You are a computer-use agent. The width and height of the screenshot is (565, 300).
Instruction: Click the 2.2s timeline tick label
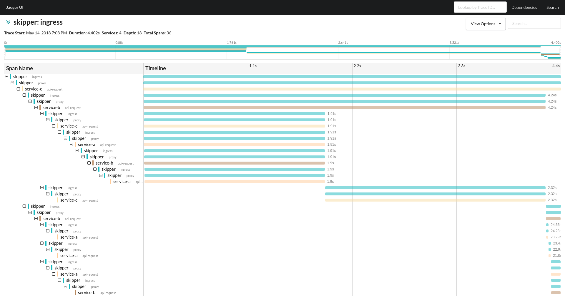(x=357, y=66)
